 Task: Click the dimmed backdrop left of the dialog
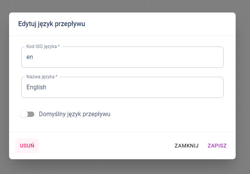pyautogui.click(x=4, y=87)
